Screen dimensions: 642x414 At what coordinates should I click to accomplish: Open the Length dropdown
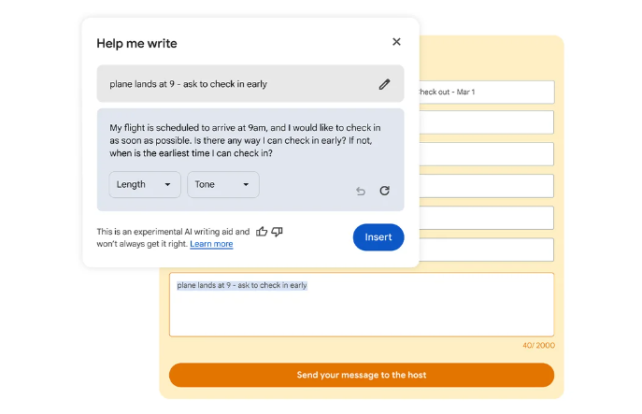coord(145,185)
